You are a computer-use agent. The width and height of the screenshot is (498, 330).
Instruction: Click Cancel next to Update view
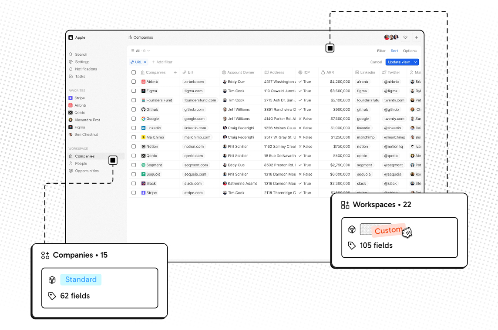coord(376,62)
